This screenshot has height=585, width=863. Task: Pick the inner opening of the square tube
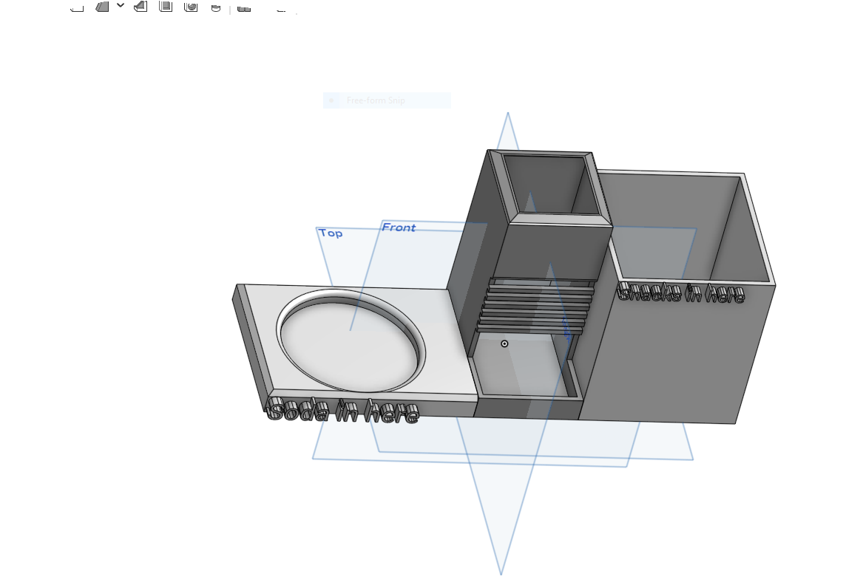click(550, 184)
